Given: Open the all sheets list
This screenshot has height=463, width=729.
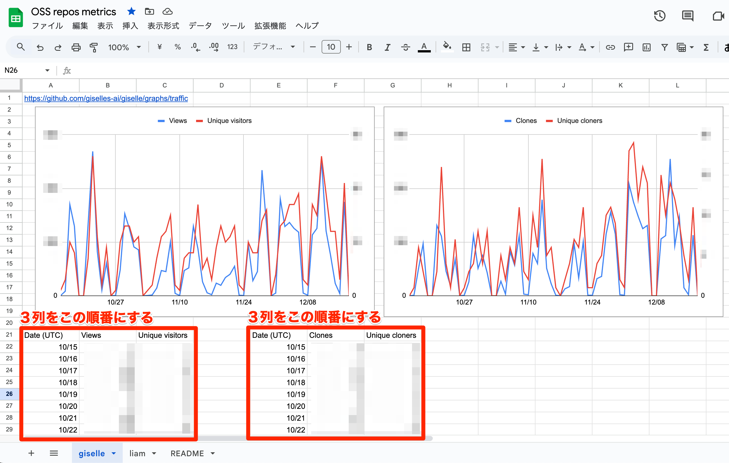Looking at the screenshot, I should click(x=54, y=453).
